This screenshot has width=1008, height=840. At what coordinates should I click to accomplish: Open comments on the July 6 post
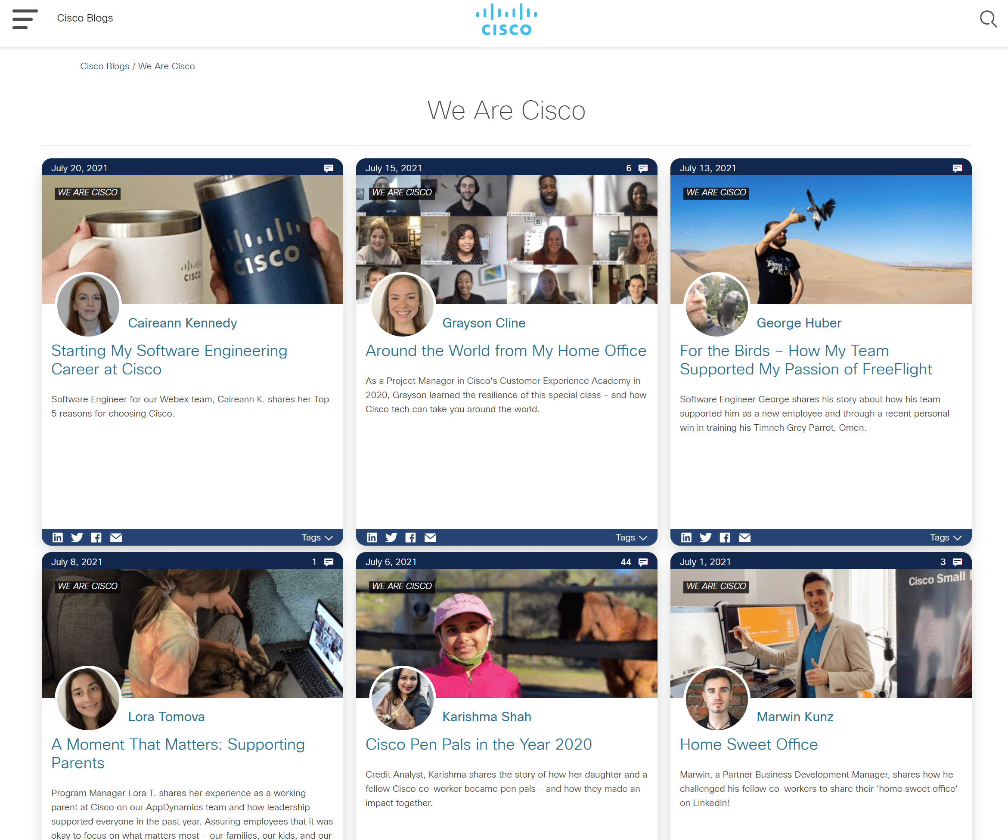tap(643, 562)
